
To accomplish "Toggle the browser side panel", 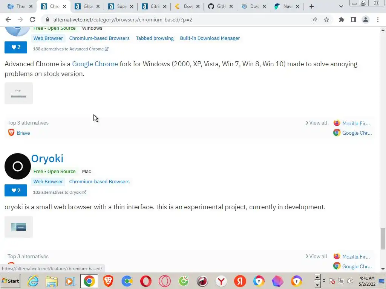I will (354, 20).
